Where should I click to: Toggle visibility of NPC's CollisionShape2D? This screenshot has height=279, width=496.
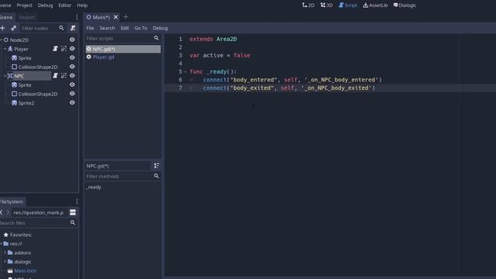72,94
